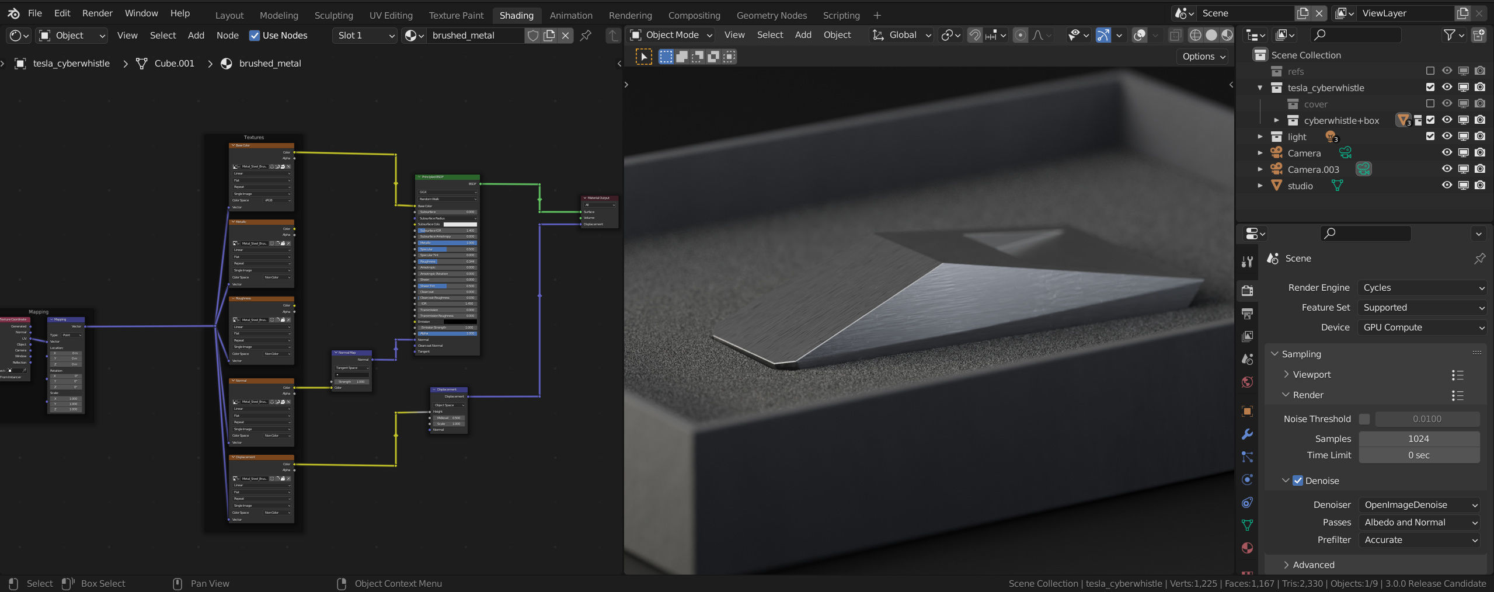
Task: Pin the brushed_metal node tree
Action: pos(585,36)
